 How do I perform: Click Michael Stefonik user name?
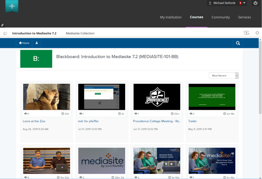point(224,3)
